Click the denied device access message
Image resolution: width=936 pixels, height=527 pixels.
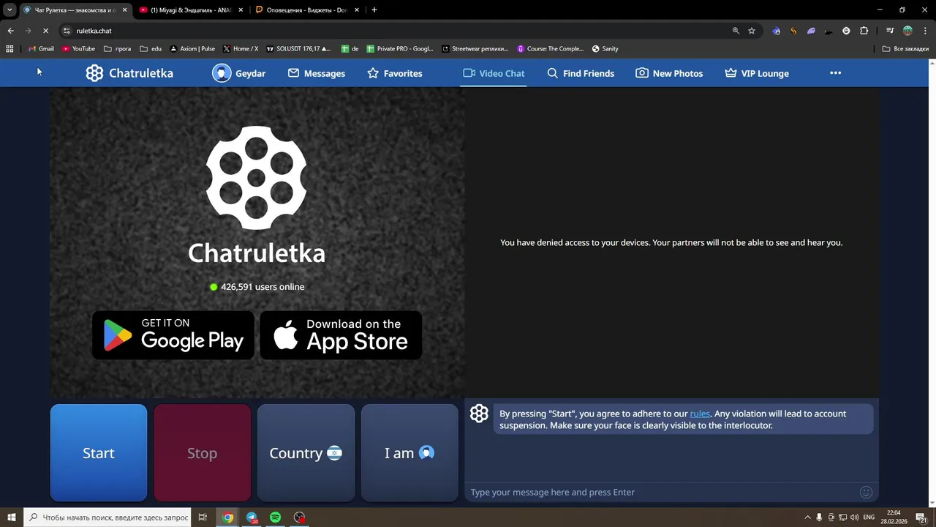[x=671, y=242]
